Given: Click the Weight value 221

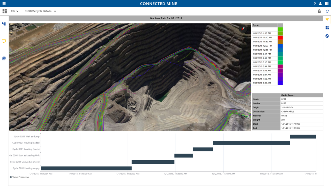Looking at the screenshot, I should [x=302, y=120].
